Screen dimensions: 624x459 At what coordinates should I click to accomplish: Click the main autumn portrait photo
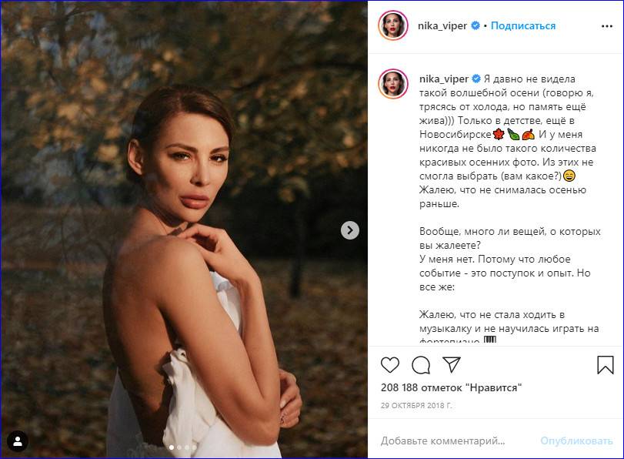[x=185, y=193]
